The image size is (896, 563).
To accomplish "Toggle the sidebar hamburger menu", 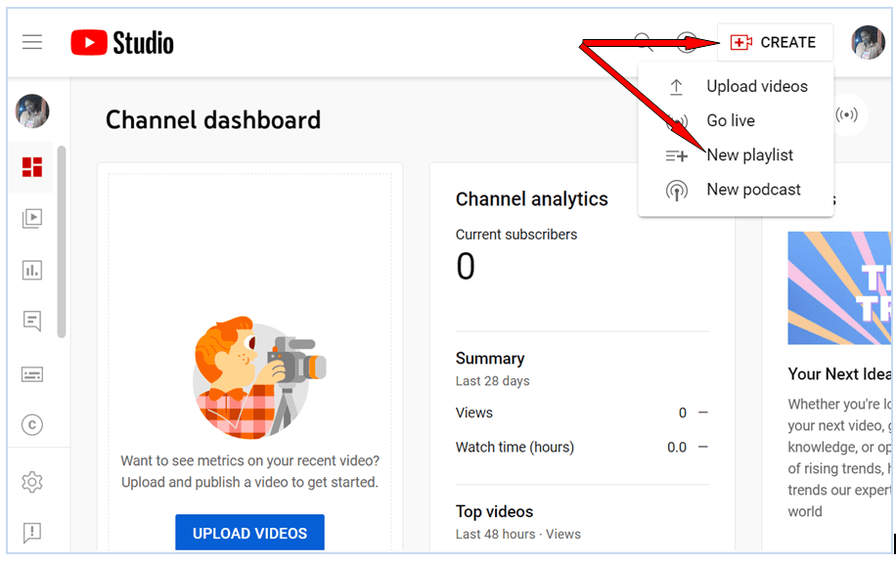I will pyautogui.click(x=32, y=42).
